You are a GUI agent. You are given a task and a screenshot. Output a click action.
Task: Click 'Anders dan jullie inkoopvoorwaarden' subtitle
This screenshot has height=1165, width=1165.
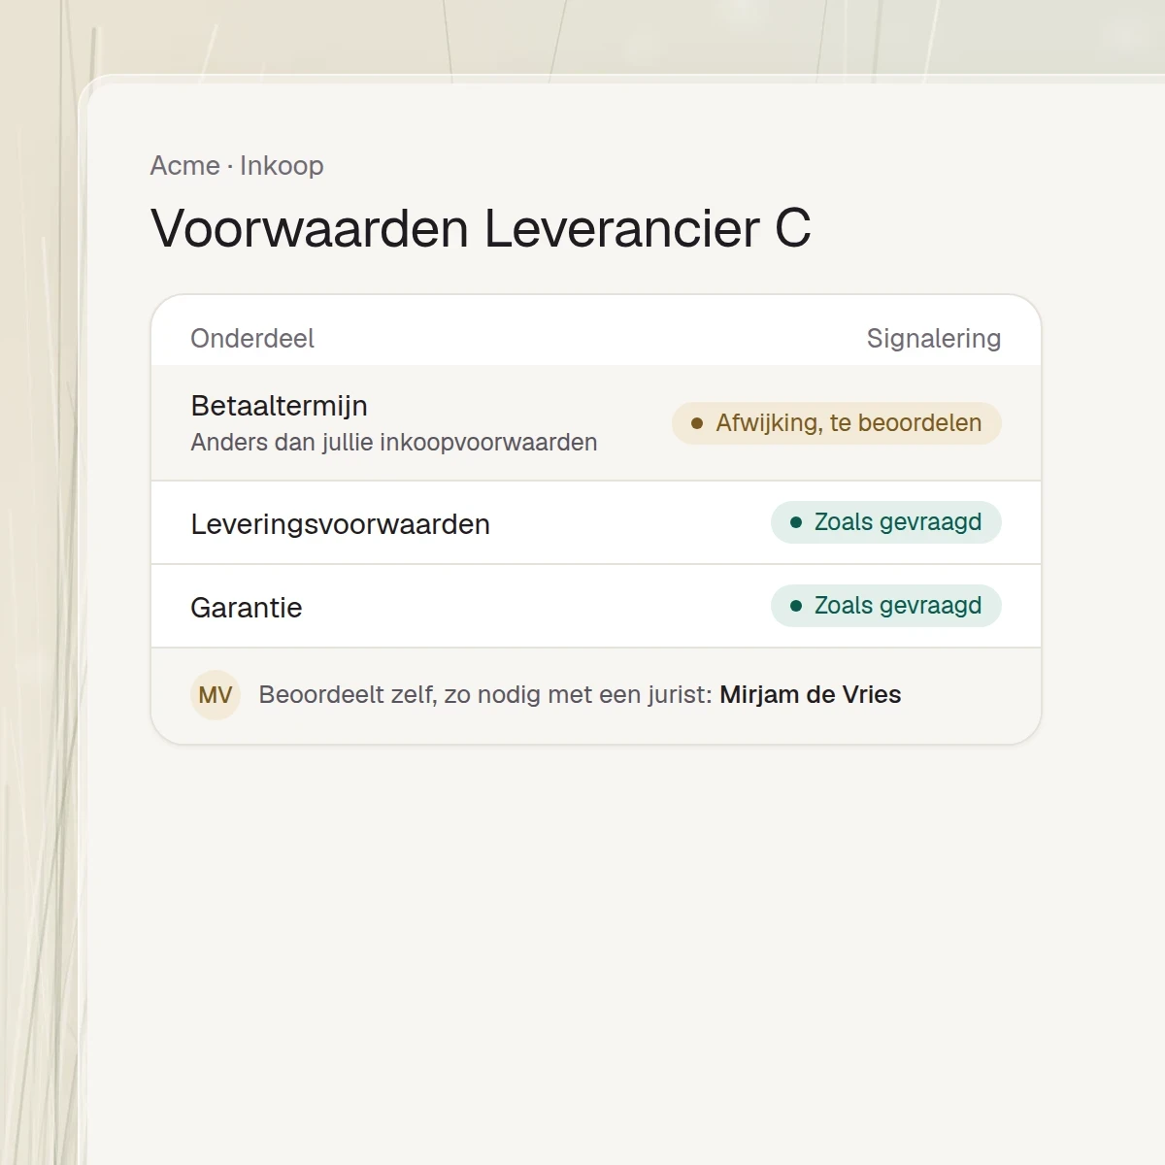pos(394,443)
